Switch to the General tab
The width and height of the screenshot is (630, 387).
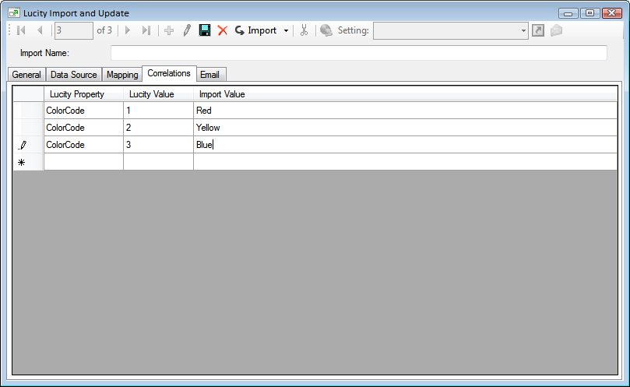26,75
